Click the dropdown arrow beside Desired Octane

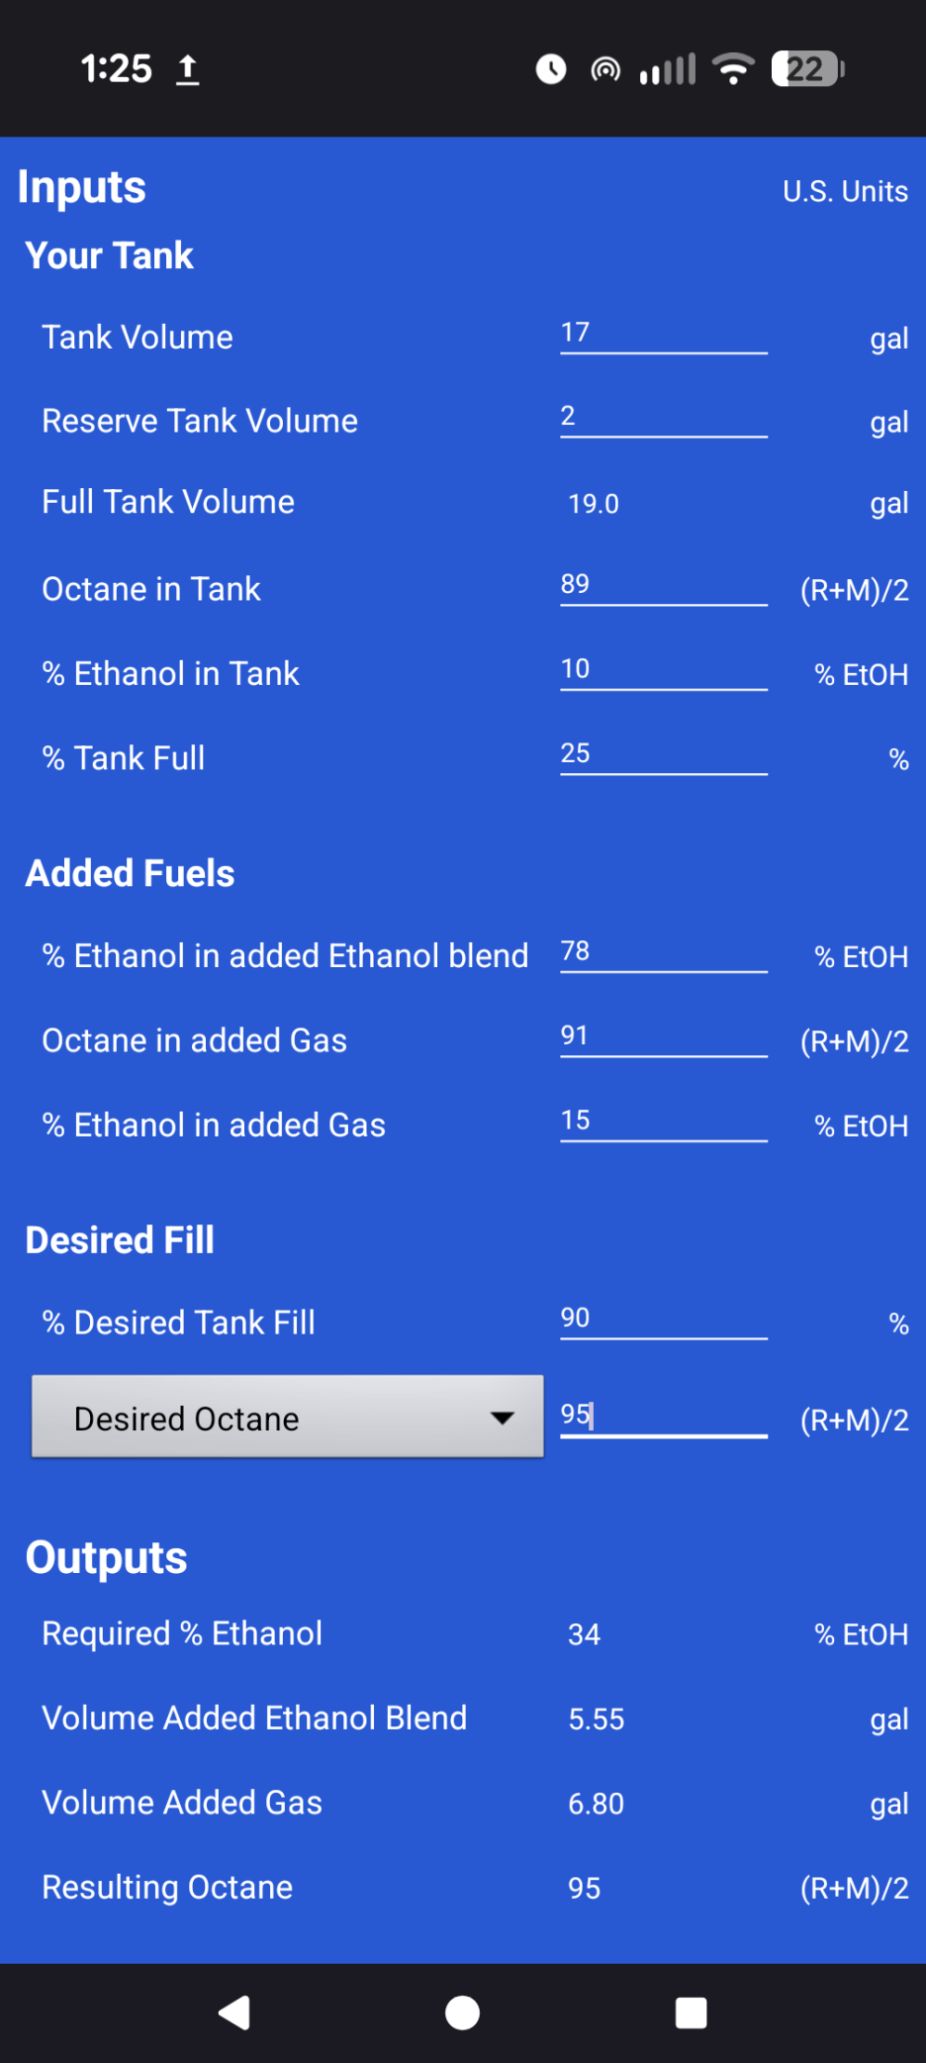click(x=503, y=1418)
